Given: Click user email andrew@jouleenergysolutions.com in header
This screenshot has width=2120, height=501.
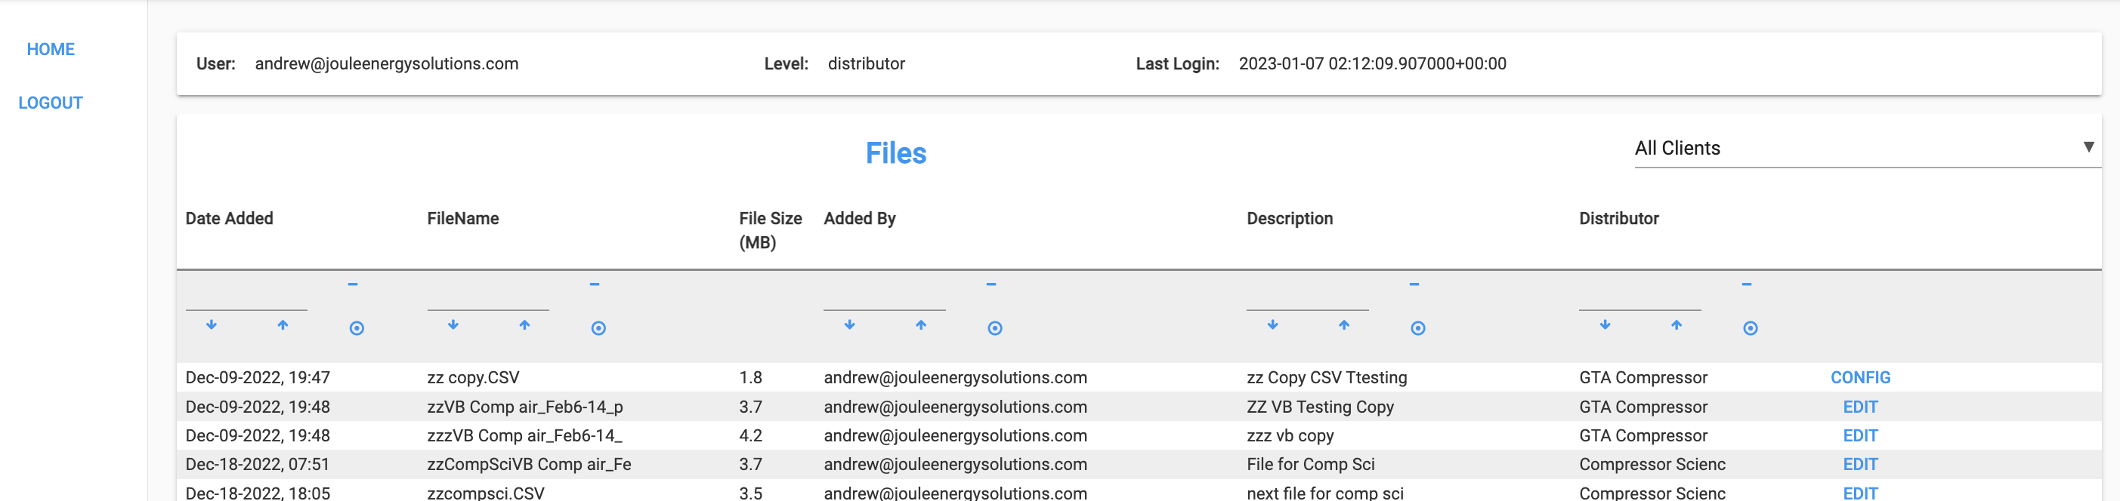Looking at the screenshot, I should [x=387, y=64].
